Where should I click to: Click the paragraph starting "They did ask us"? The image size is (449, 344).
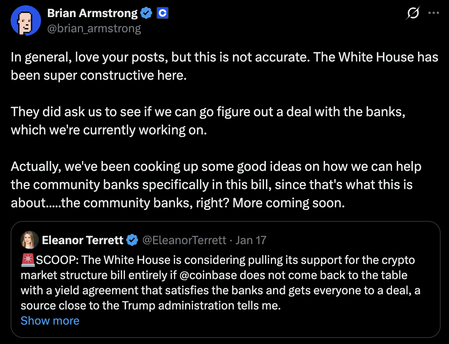pos(208,121)
